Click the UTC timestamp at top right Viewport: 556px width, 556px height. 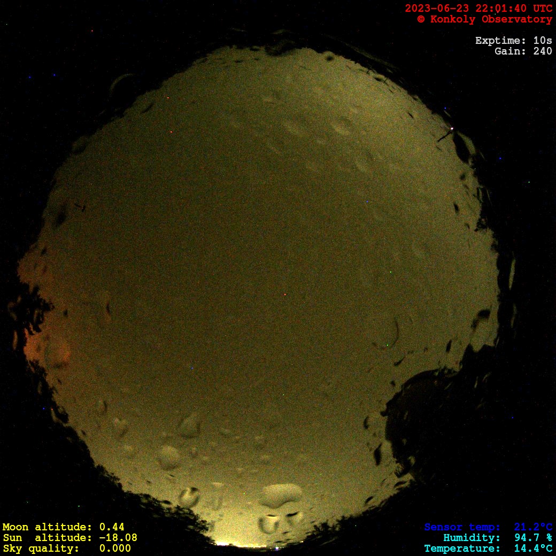478,9
